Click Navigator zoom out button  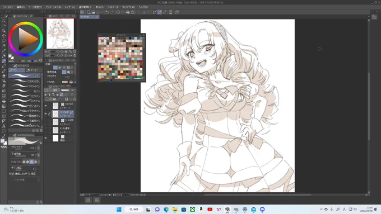58,51
